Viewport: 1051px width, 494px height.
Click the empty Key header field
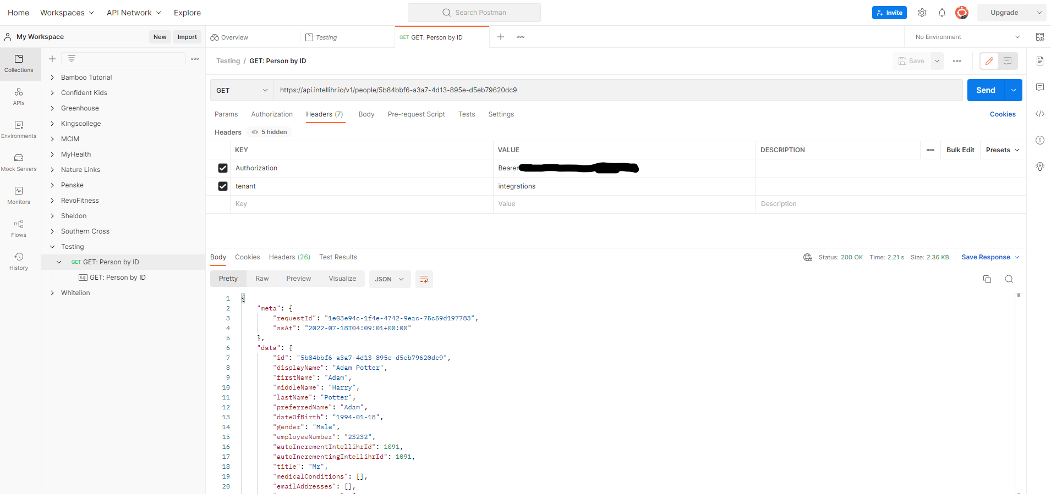point(362,204)
